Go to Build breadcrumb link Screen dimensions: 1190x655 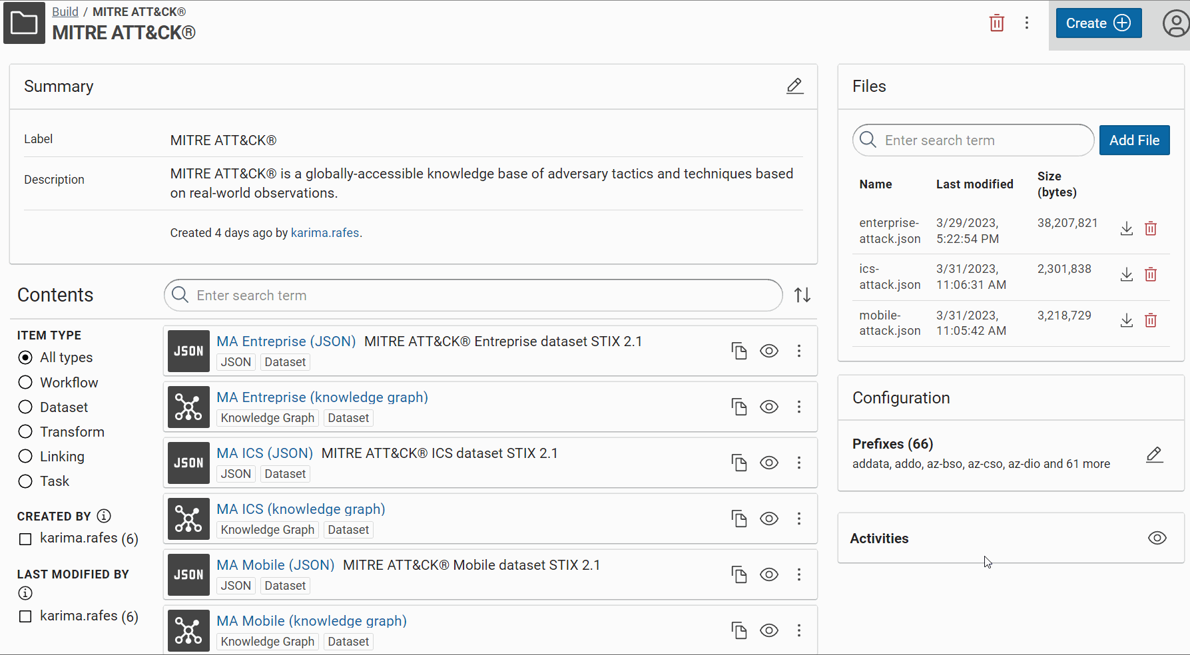pos(65,12)
